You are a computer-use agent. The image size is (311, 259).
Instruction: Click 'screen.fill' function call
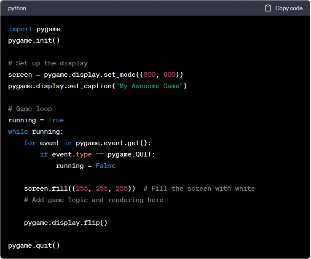[x=46, y=189]
